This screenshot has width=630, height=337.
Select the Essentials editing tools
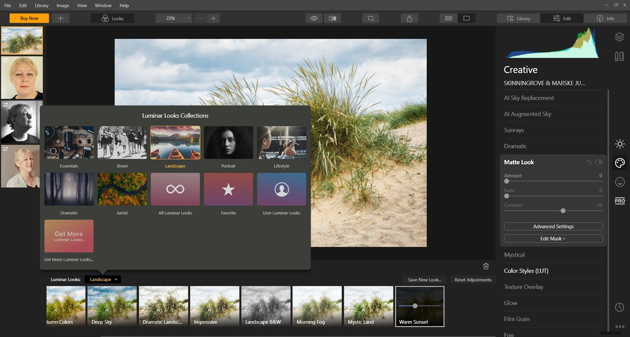[619, 144]
